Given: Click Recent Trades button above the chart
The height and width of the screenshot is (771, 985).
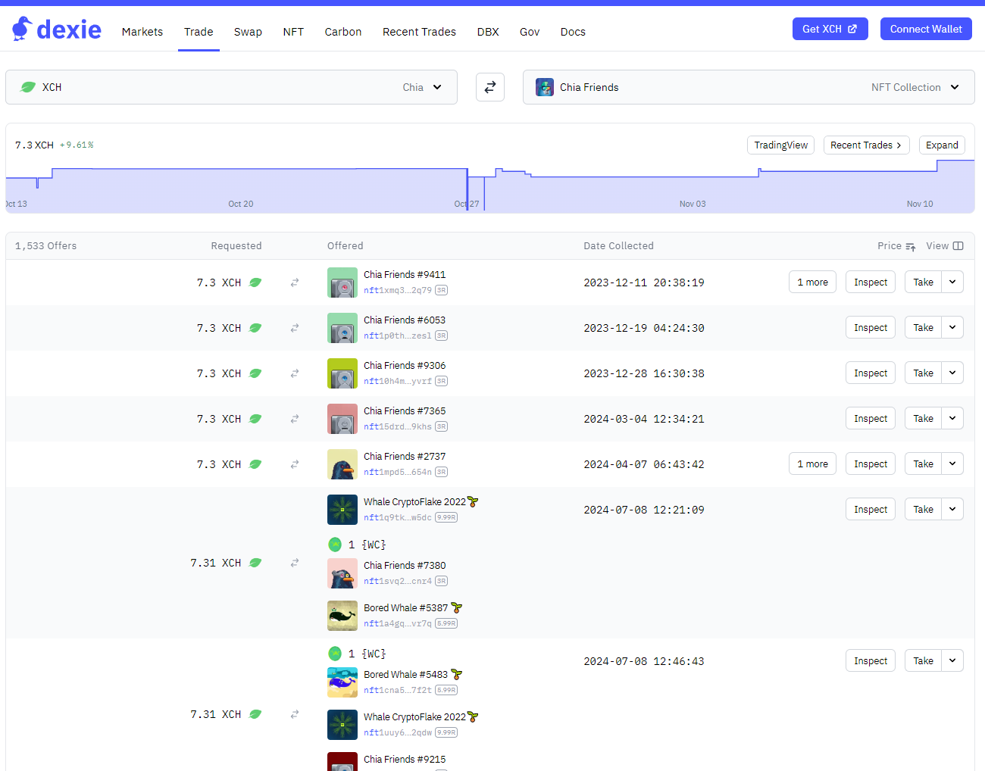Looking at the screenshot, I should point(866,145).
